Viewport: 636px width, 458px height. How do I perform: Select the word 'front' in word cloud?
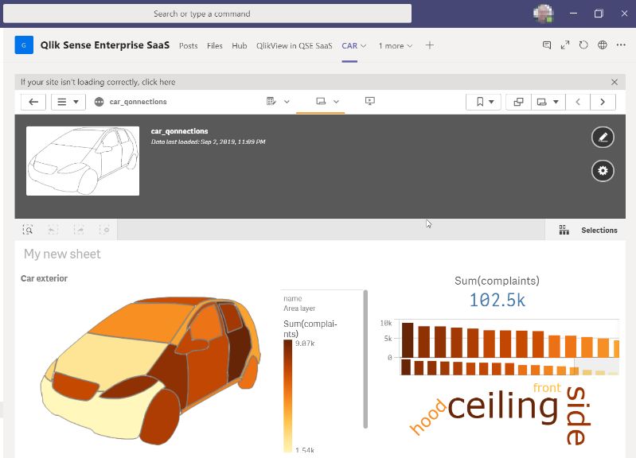tap(547, 388)
